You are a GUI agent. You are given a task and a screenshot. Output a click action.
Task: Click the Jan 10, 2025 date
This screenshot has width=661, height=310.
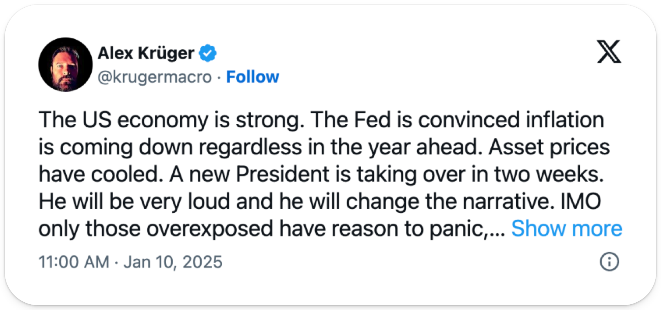173,262
